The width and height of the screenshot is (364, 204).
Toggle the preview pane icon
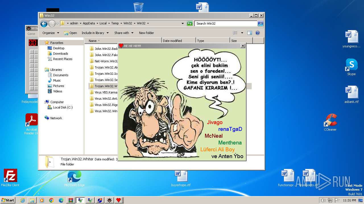250,33
